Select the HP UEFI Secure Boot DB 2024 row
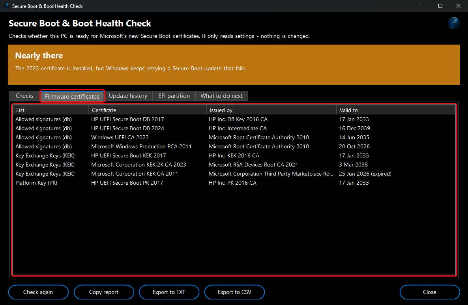 pyautogui.click(x=234, y=128)
